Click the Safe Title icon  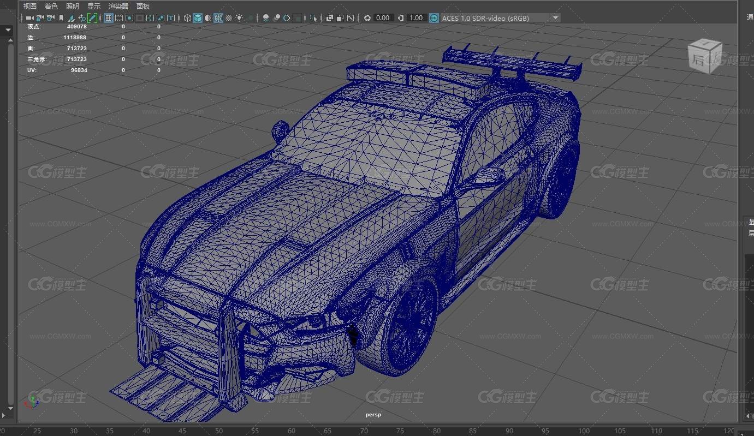tap(171, 18)
